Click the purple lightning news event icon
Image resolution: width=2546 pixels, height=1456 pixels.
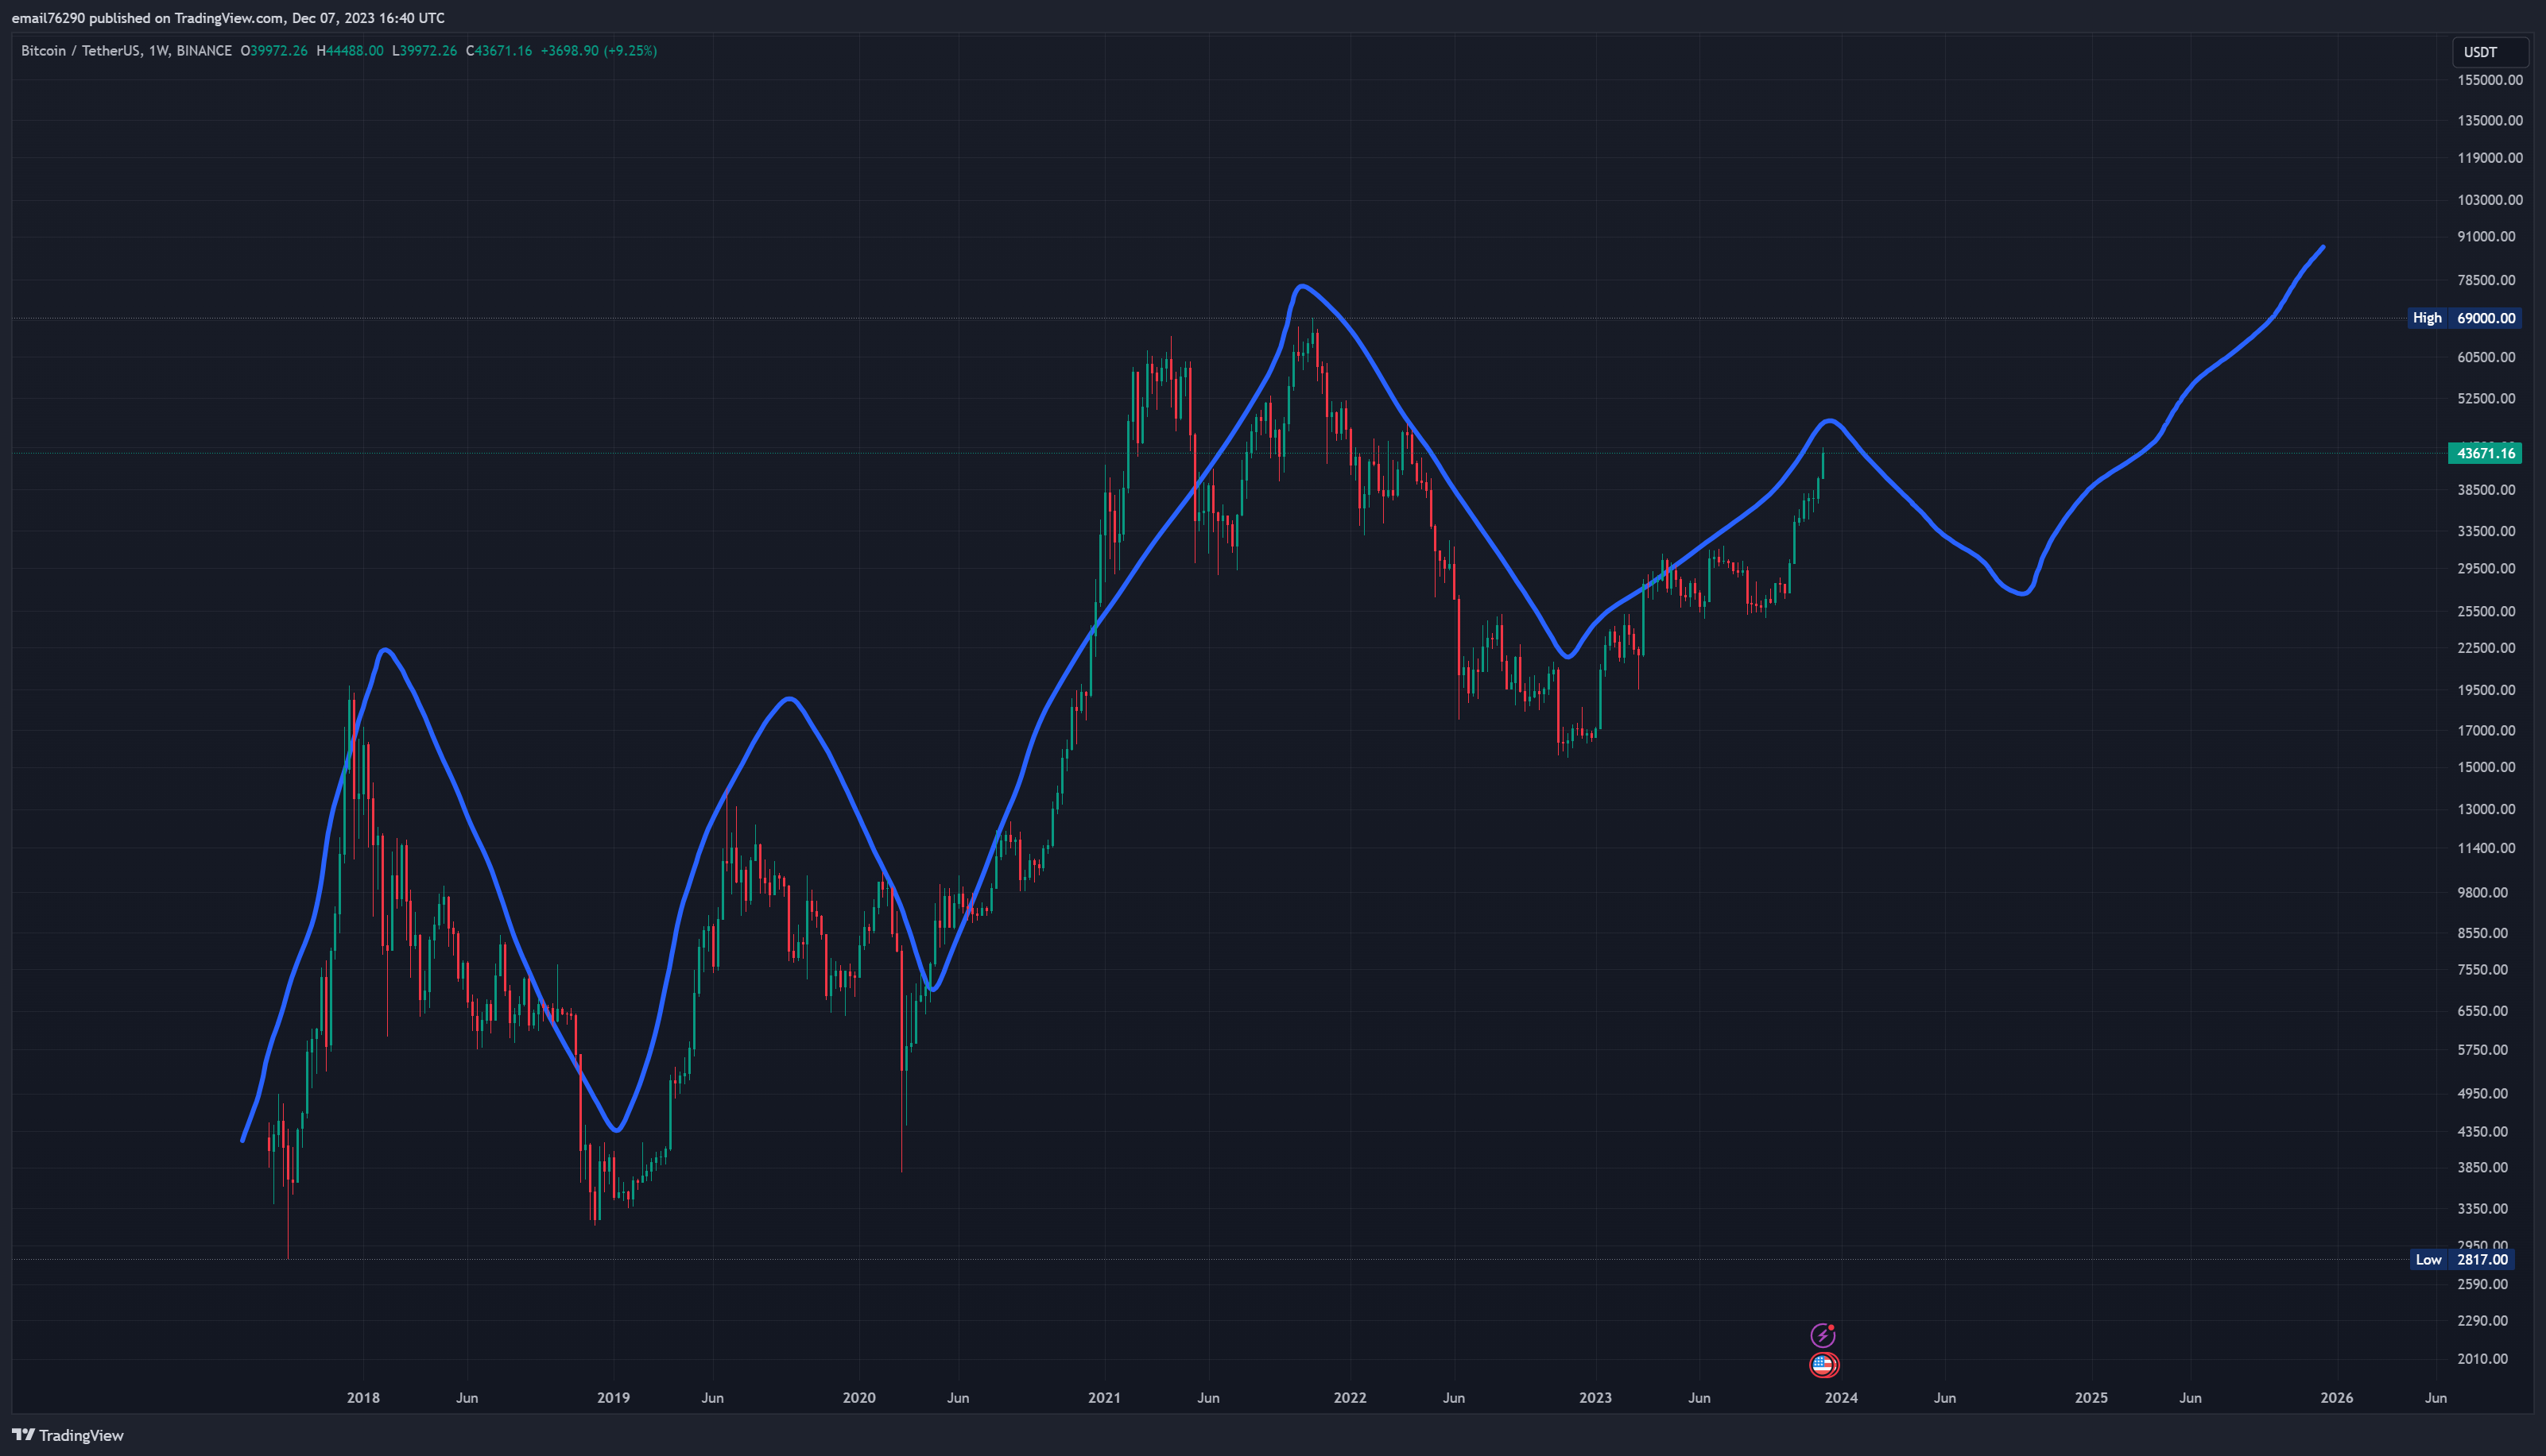click(x=1823, y=1335)
